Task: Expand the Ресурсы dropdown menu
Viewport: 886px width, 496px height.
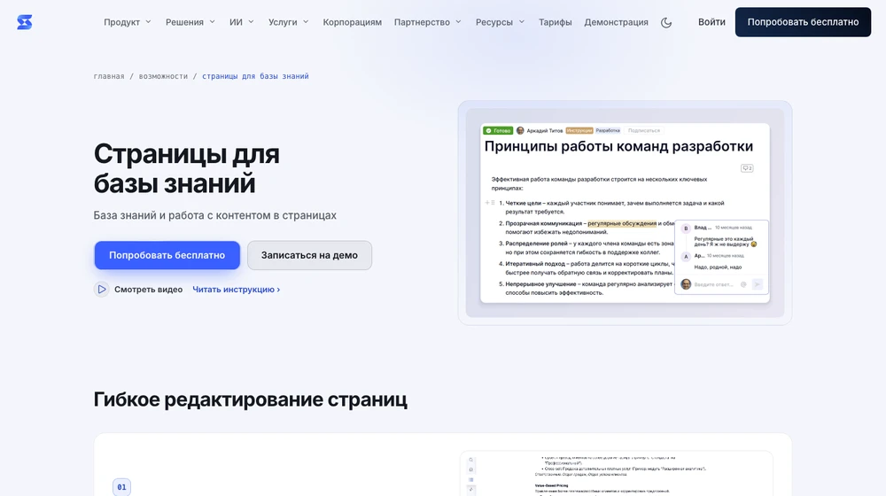Action: [500, 22]
